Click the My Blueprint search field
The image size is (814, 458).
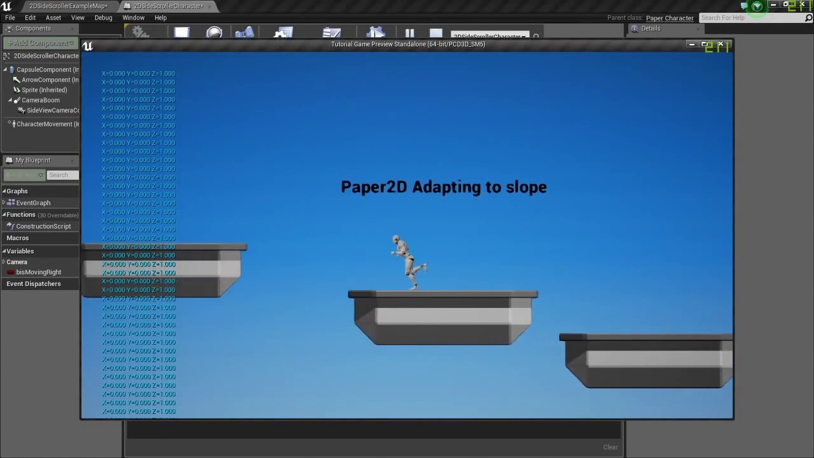[62, 175]
